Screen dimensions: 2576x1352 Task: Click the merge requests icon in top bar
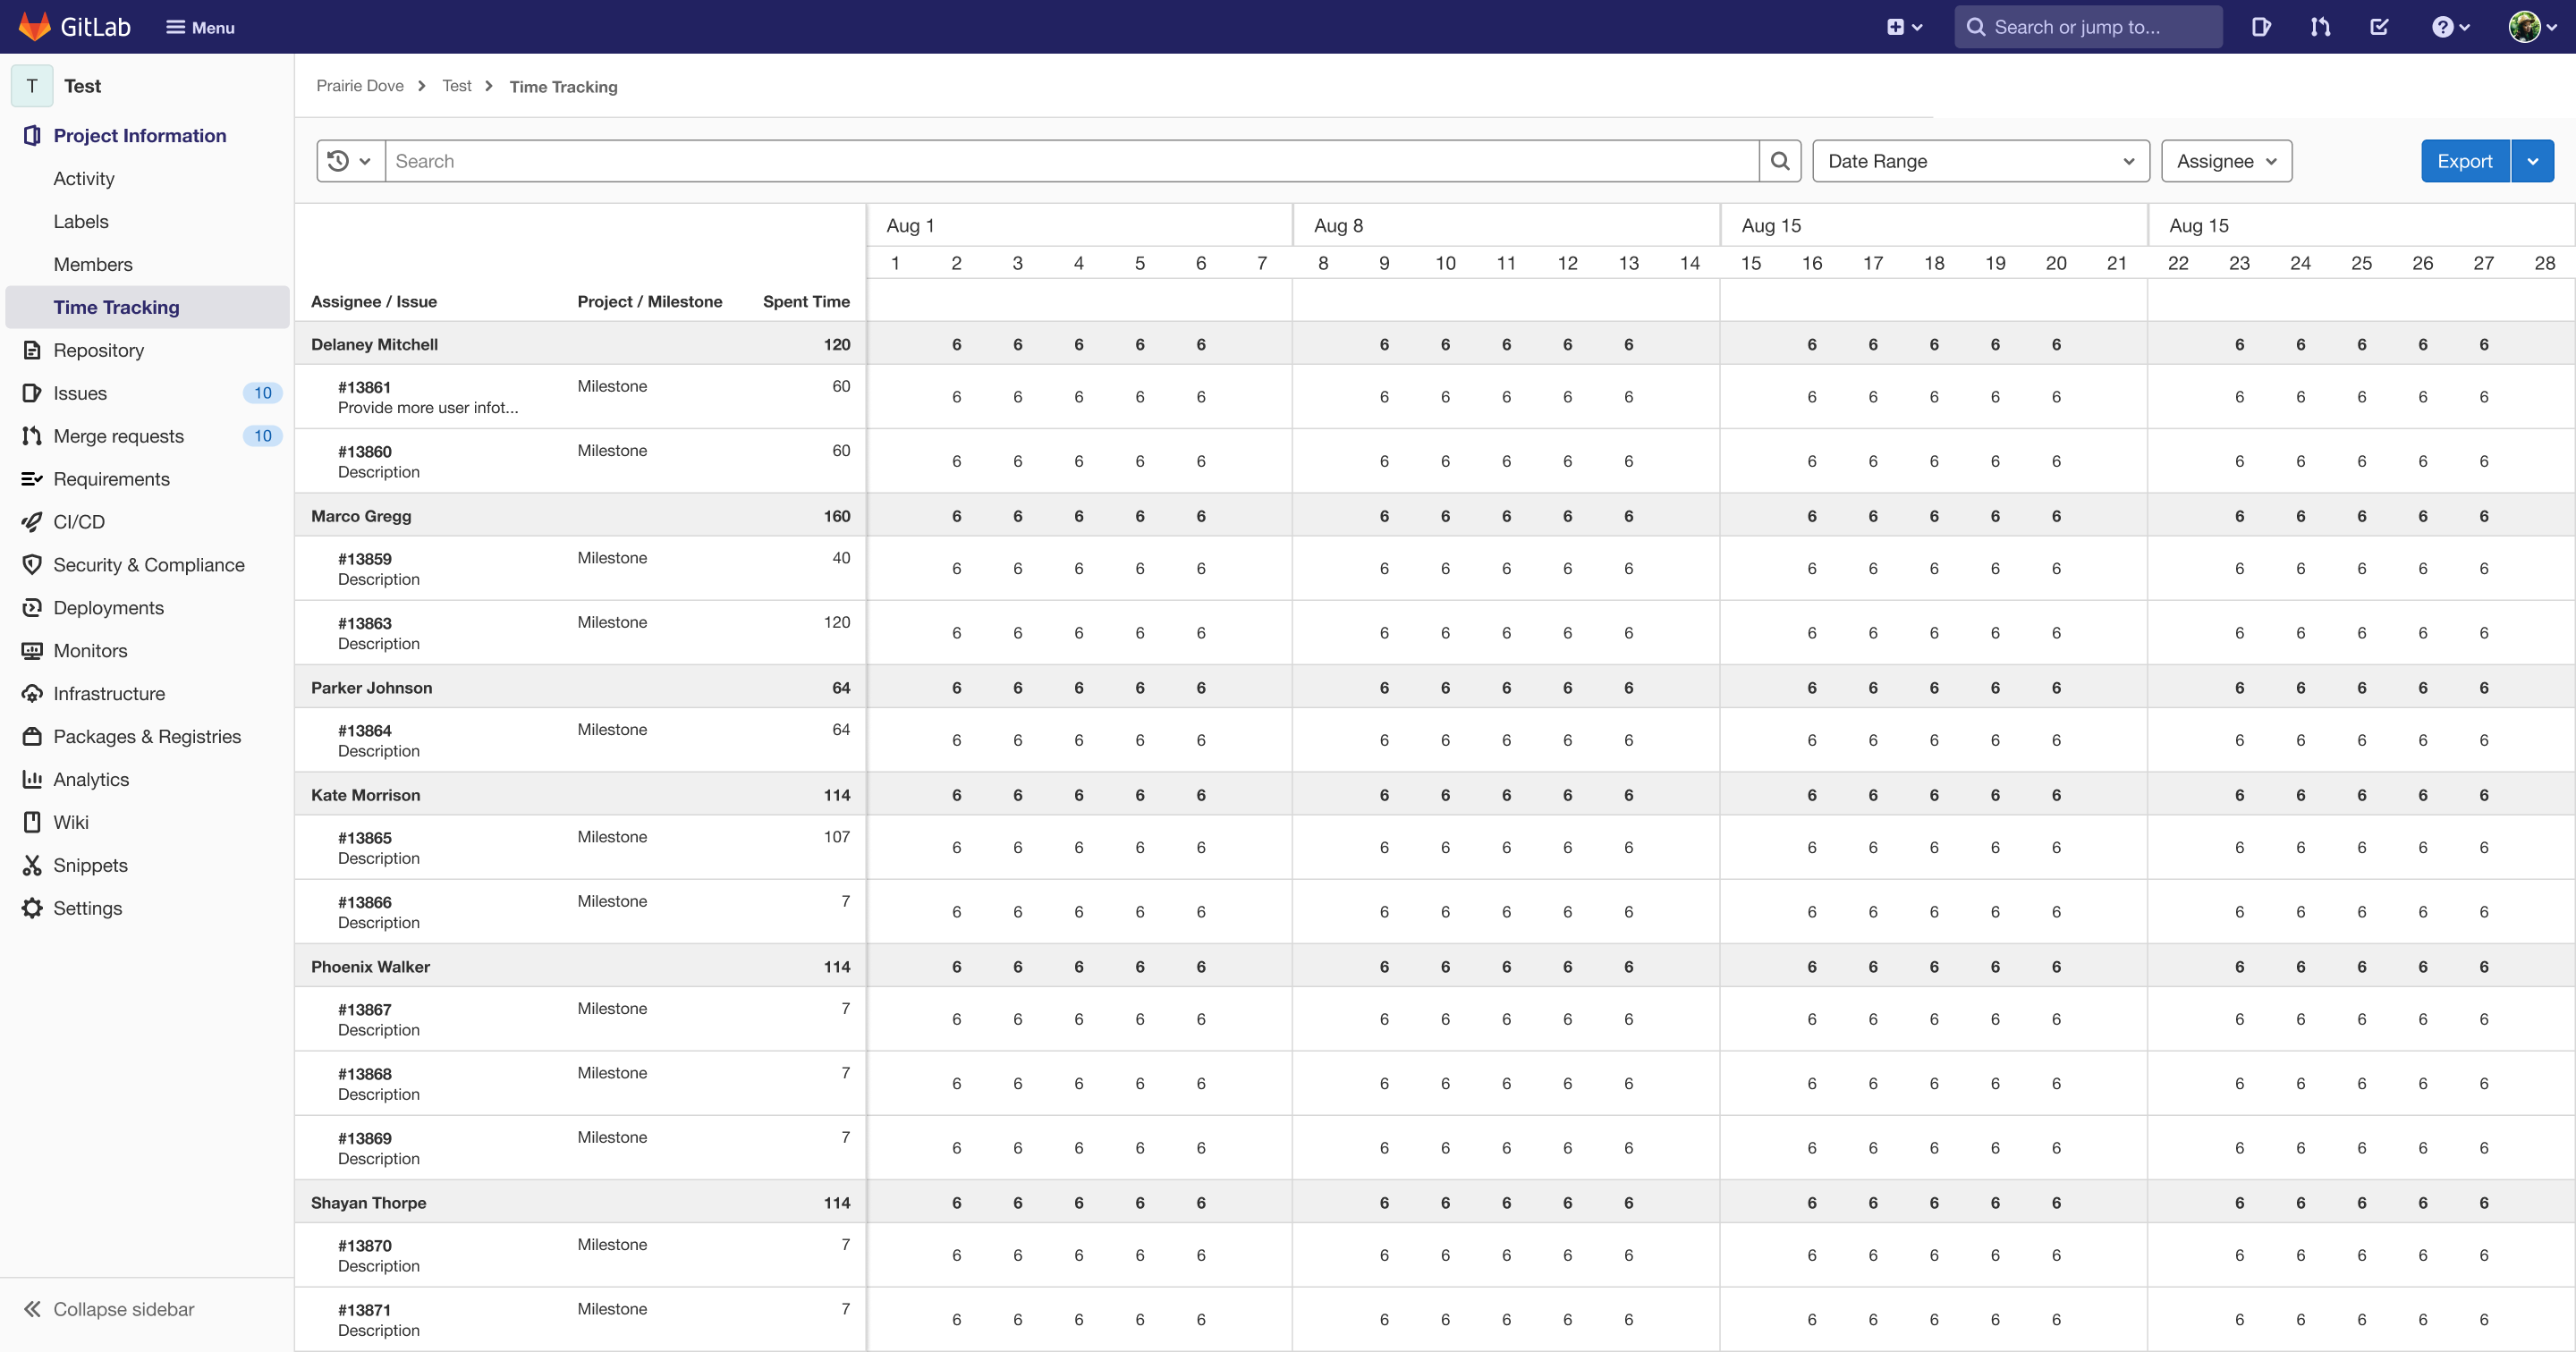click(2320, 27)
